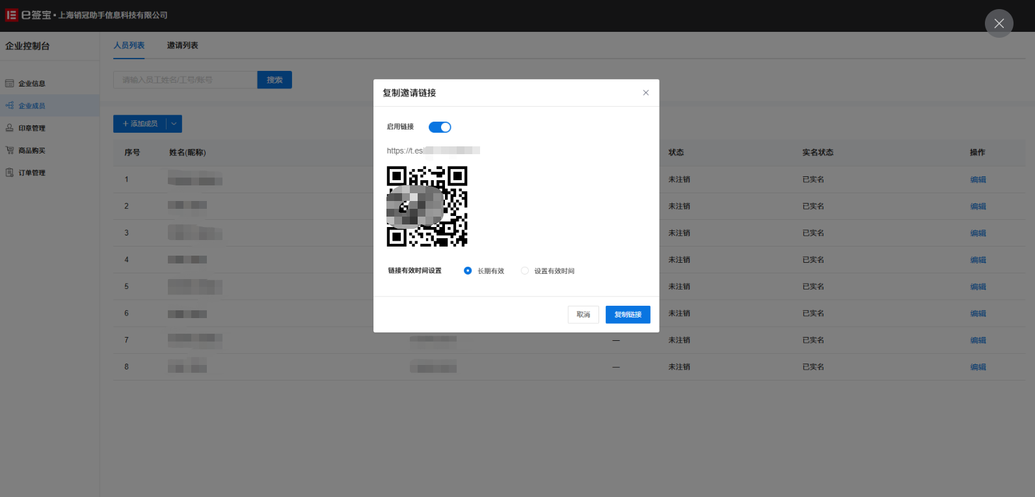The image size is (1035, 497).
Task: Click the 搜索 button
Action: (275, 79)
